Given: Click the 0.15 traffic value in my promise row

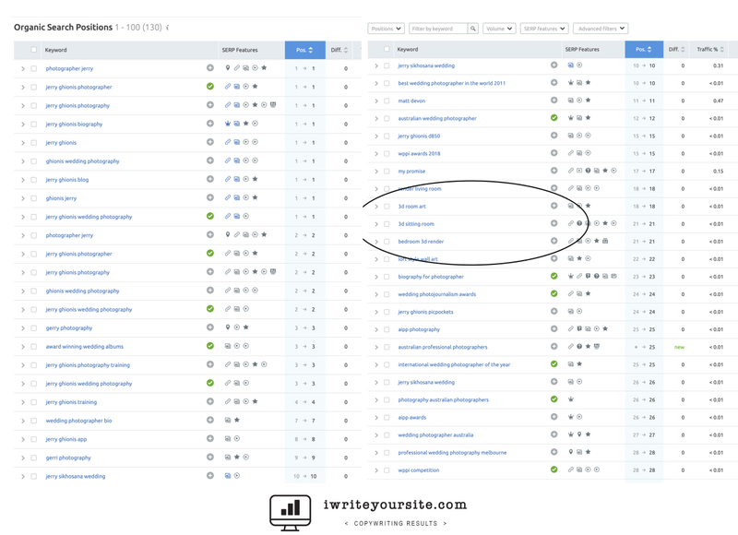Looking at the screenshot, I should pyautogui.click(x=718, y=172).
